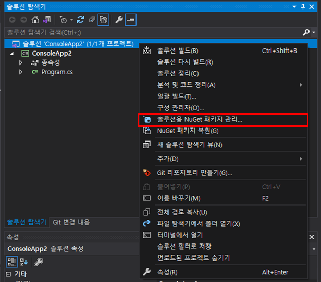Open the Properties object selector dropdown
321x282 pixels.
pos(314,249)
